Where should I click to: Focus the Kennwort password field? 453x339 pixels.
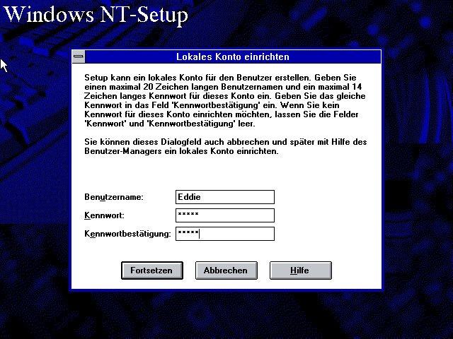pyautogui.click(x=224, y=215)
